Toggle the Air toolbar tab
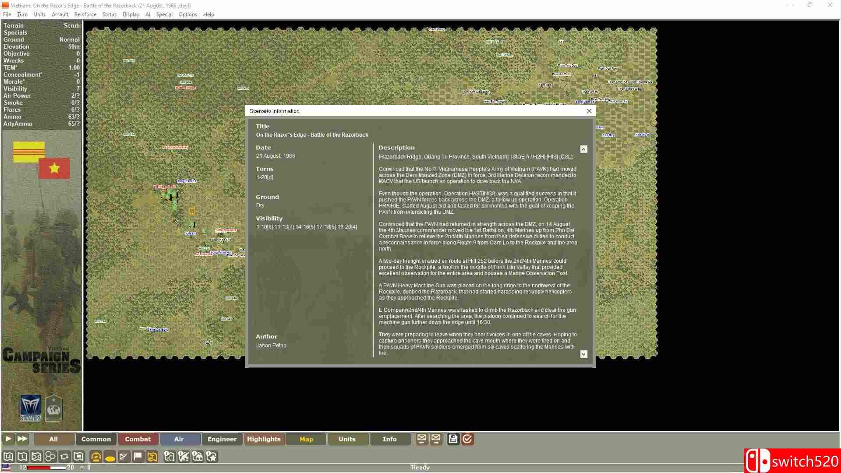The image size is (841, 473). tap(179, 439)
